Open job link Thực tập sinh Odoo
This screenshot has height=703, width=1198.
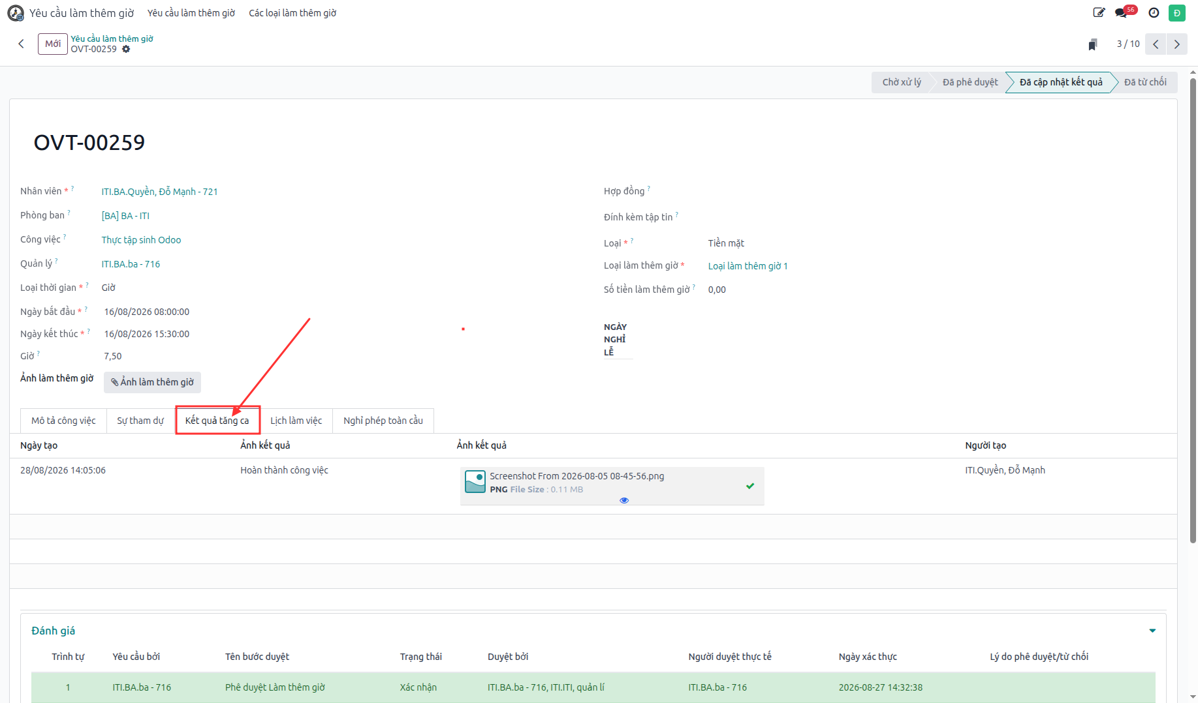141,240
